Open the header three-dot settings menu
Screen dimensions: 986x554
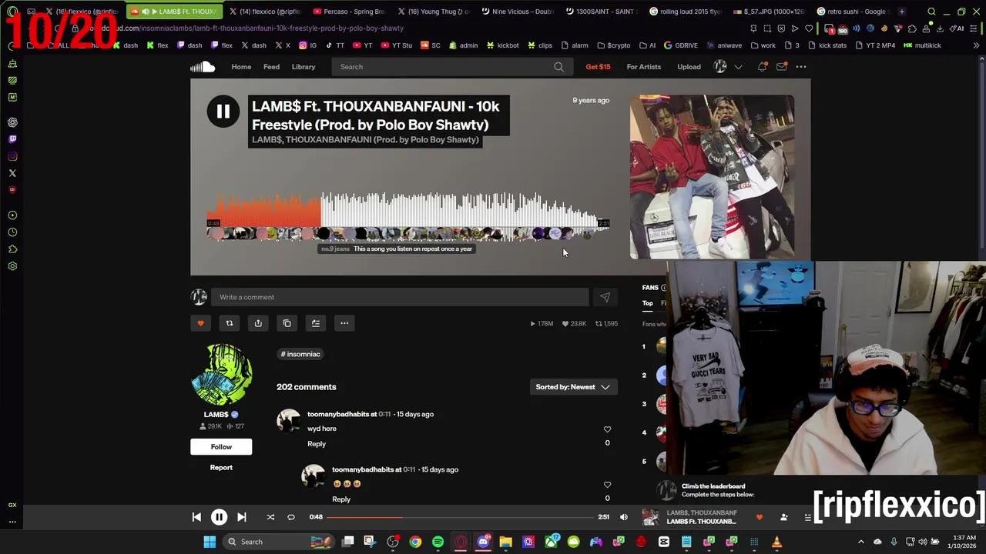click(801, 67)
